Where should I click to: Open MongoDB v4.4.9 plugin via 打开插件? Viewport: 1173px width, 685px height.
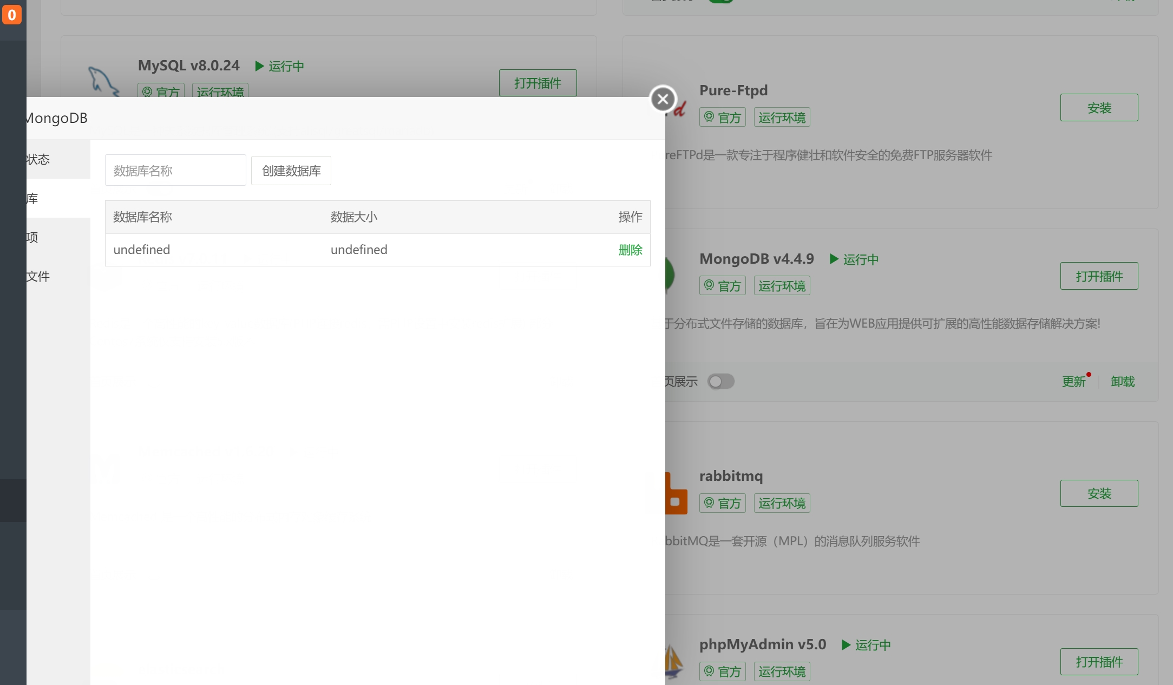[x=1099, y=276]
